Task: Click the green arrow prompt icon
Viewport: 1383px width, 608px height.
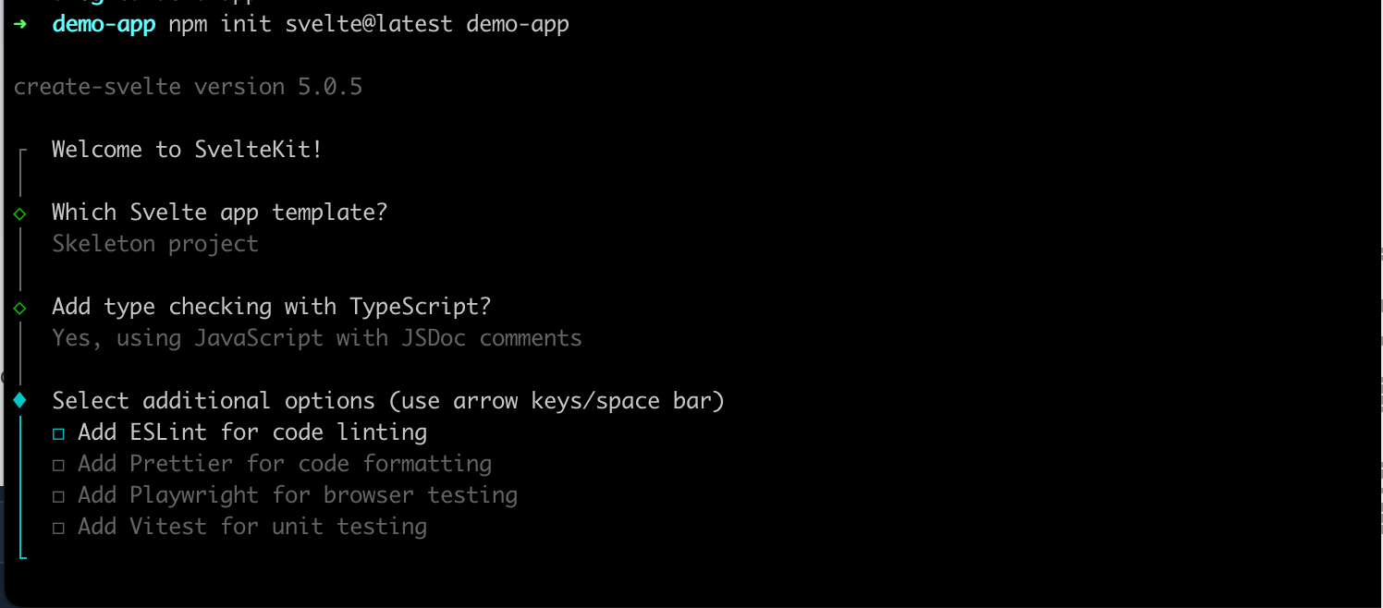Action: tap(20, 24)
